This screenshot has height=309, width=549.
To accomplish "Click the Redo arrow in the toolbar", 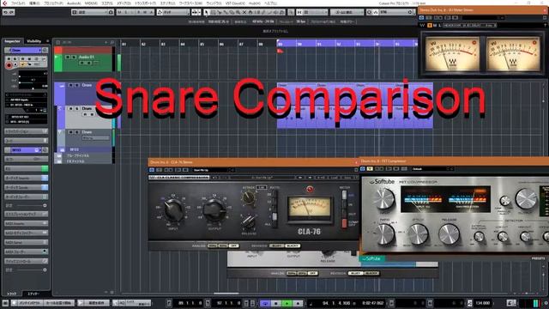I will 11,12.
